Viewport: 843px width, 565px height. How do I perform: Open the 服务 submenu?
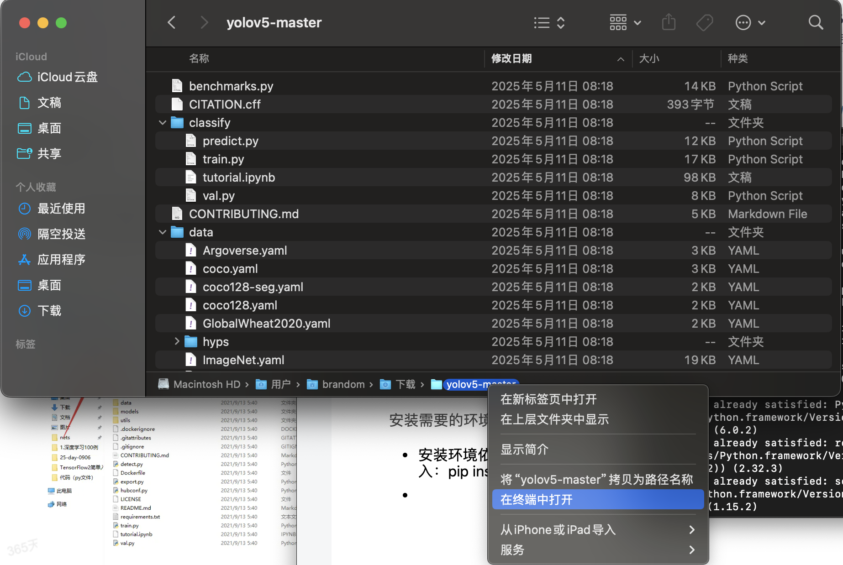pos(598,550)
